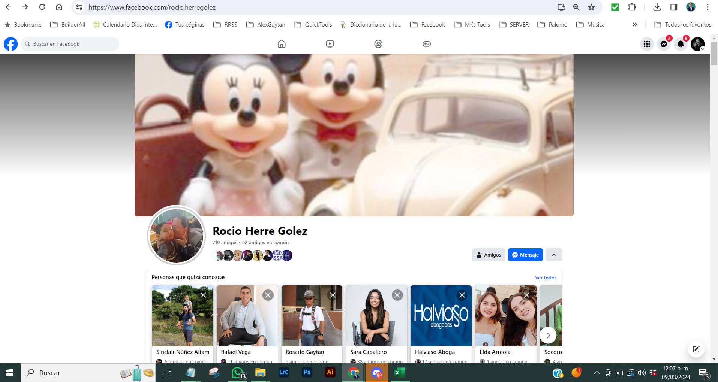Viewport: 718px width, 382px height.
Task: Open the MKt-Tools bookmarks folder
Action: click(x=472, y=25)
